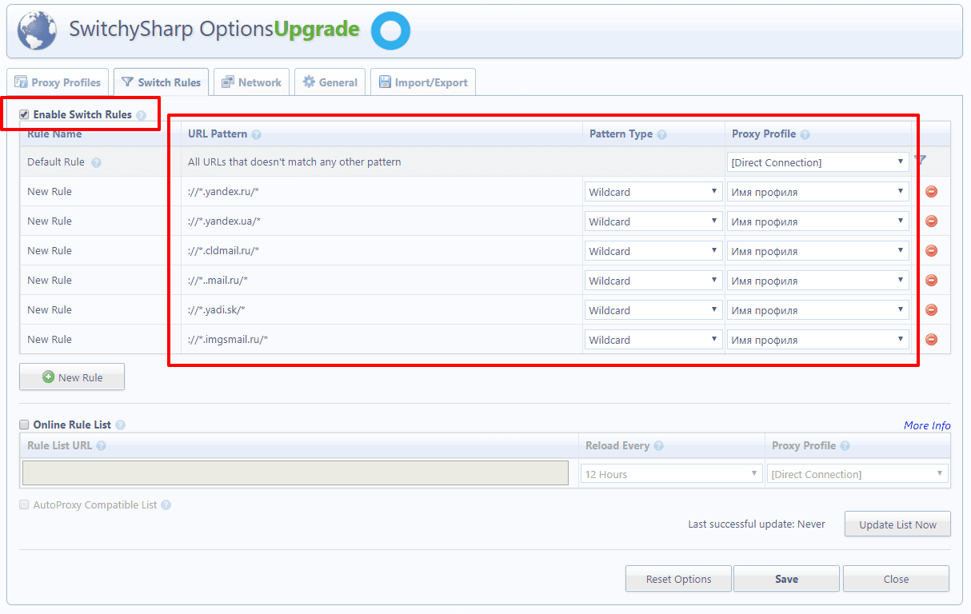This screenshot has height=614, width=971.
Task: Close the options page
Action: click(x=896, y=579)
